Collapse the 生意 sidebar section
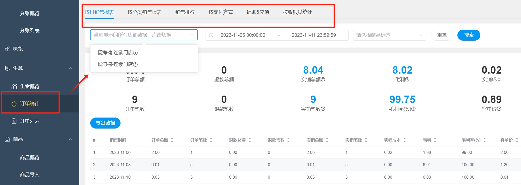Image resolution: width=521 pixels, height=185 pixels. 70,68
